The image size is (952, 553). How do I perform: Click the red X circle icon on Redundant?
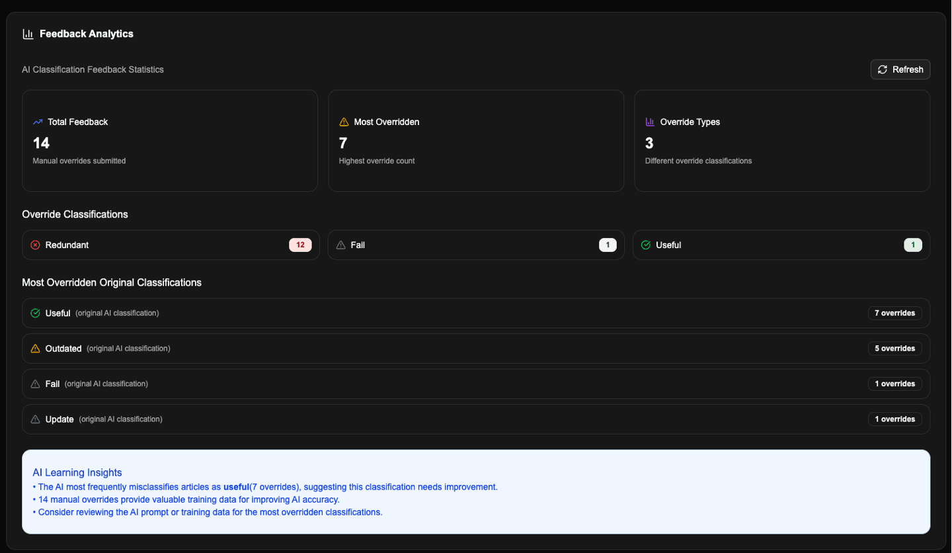point(36,245)
